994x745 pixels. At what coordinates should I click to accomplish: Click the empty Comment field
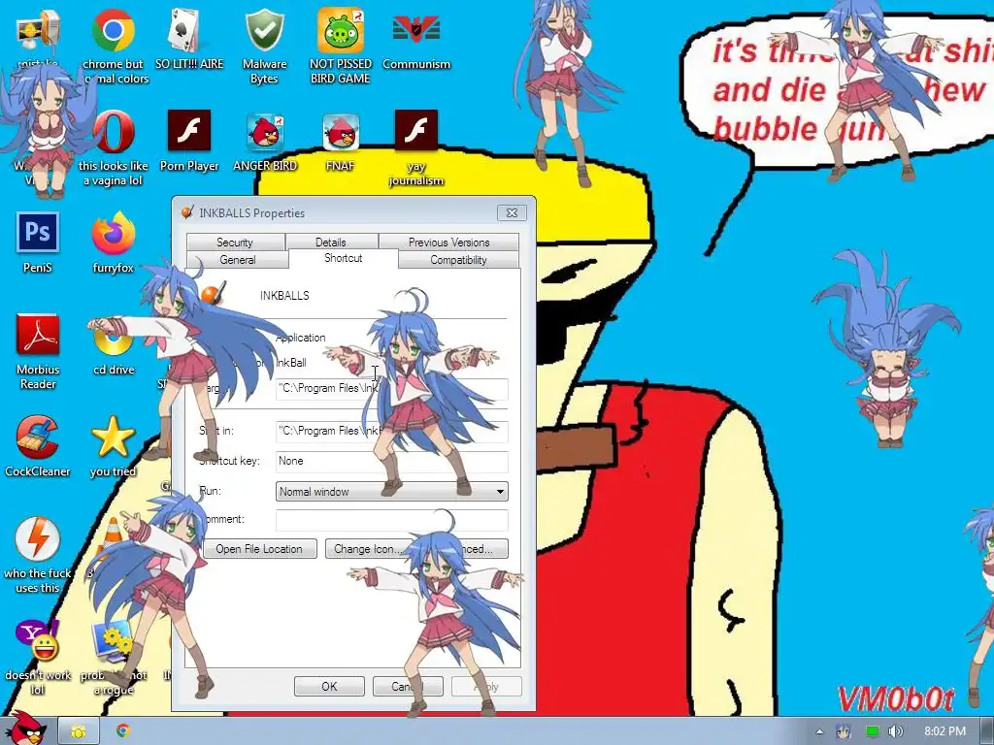[392, 520]
